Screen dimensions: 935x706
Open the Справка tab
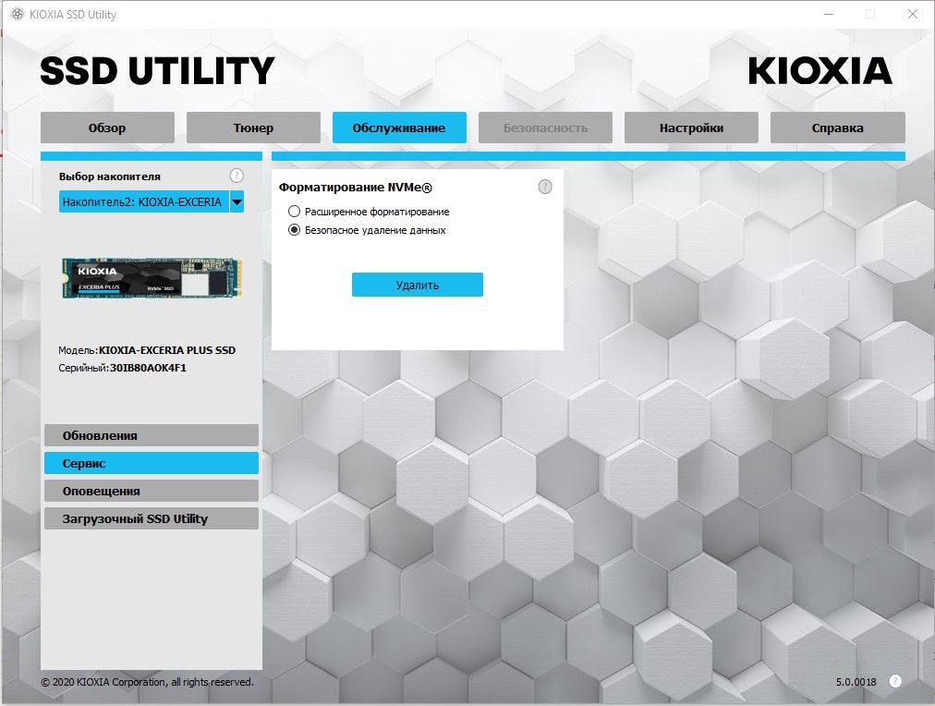click(837, 128)
